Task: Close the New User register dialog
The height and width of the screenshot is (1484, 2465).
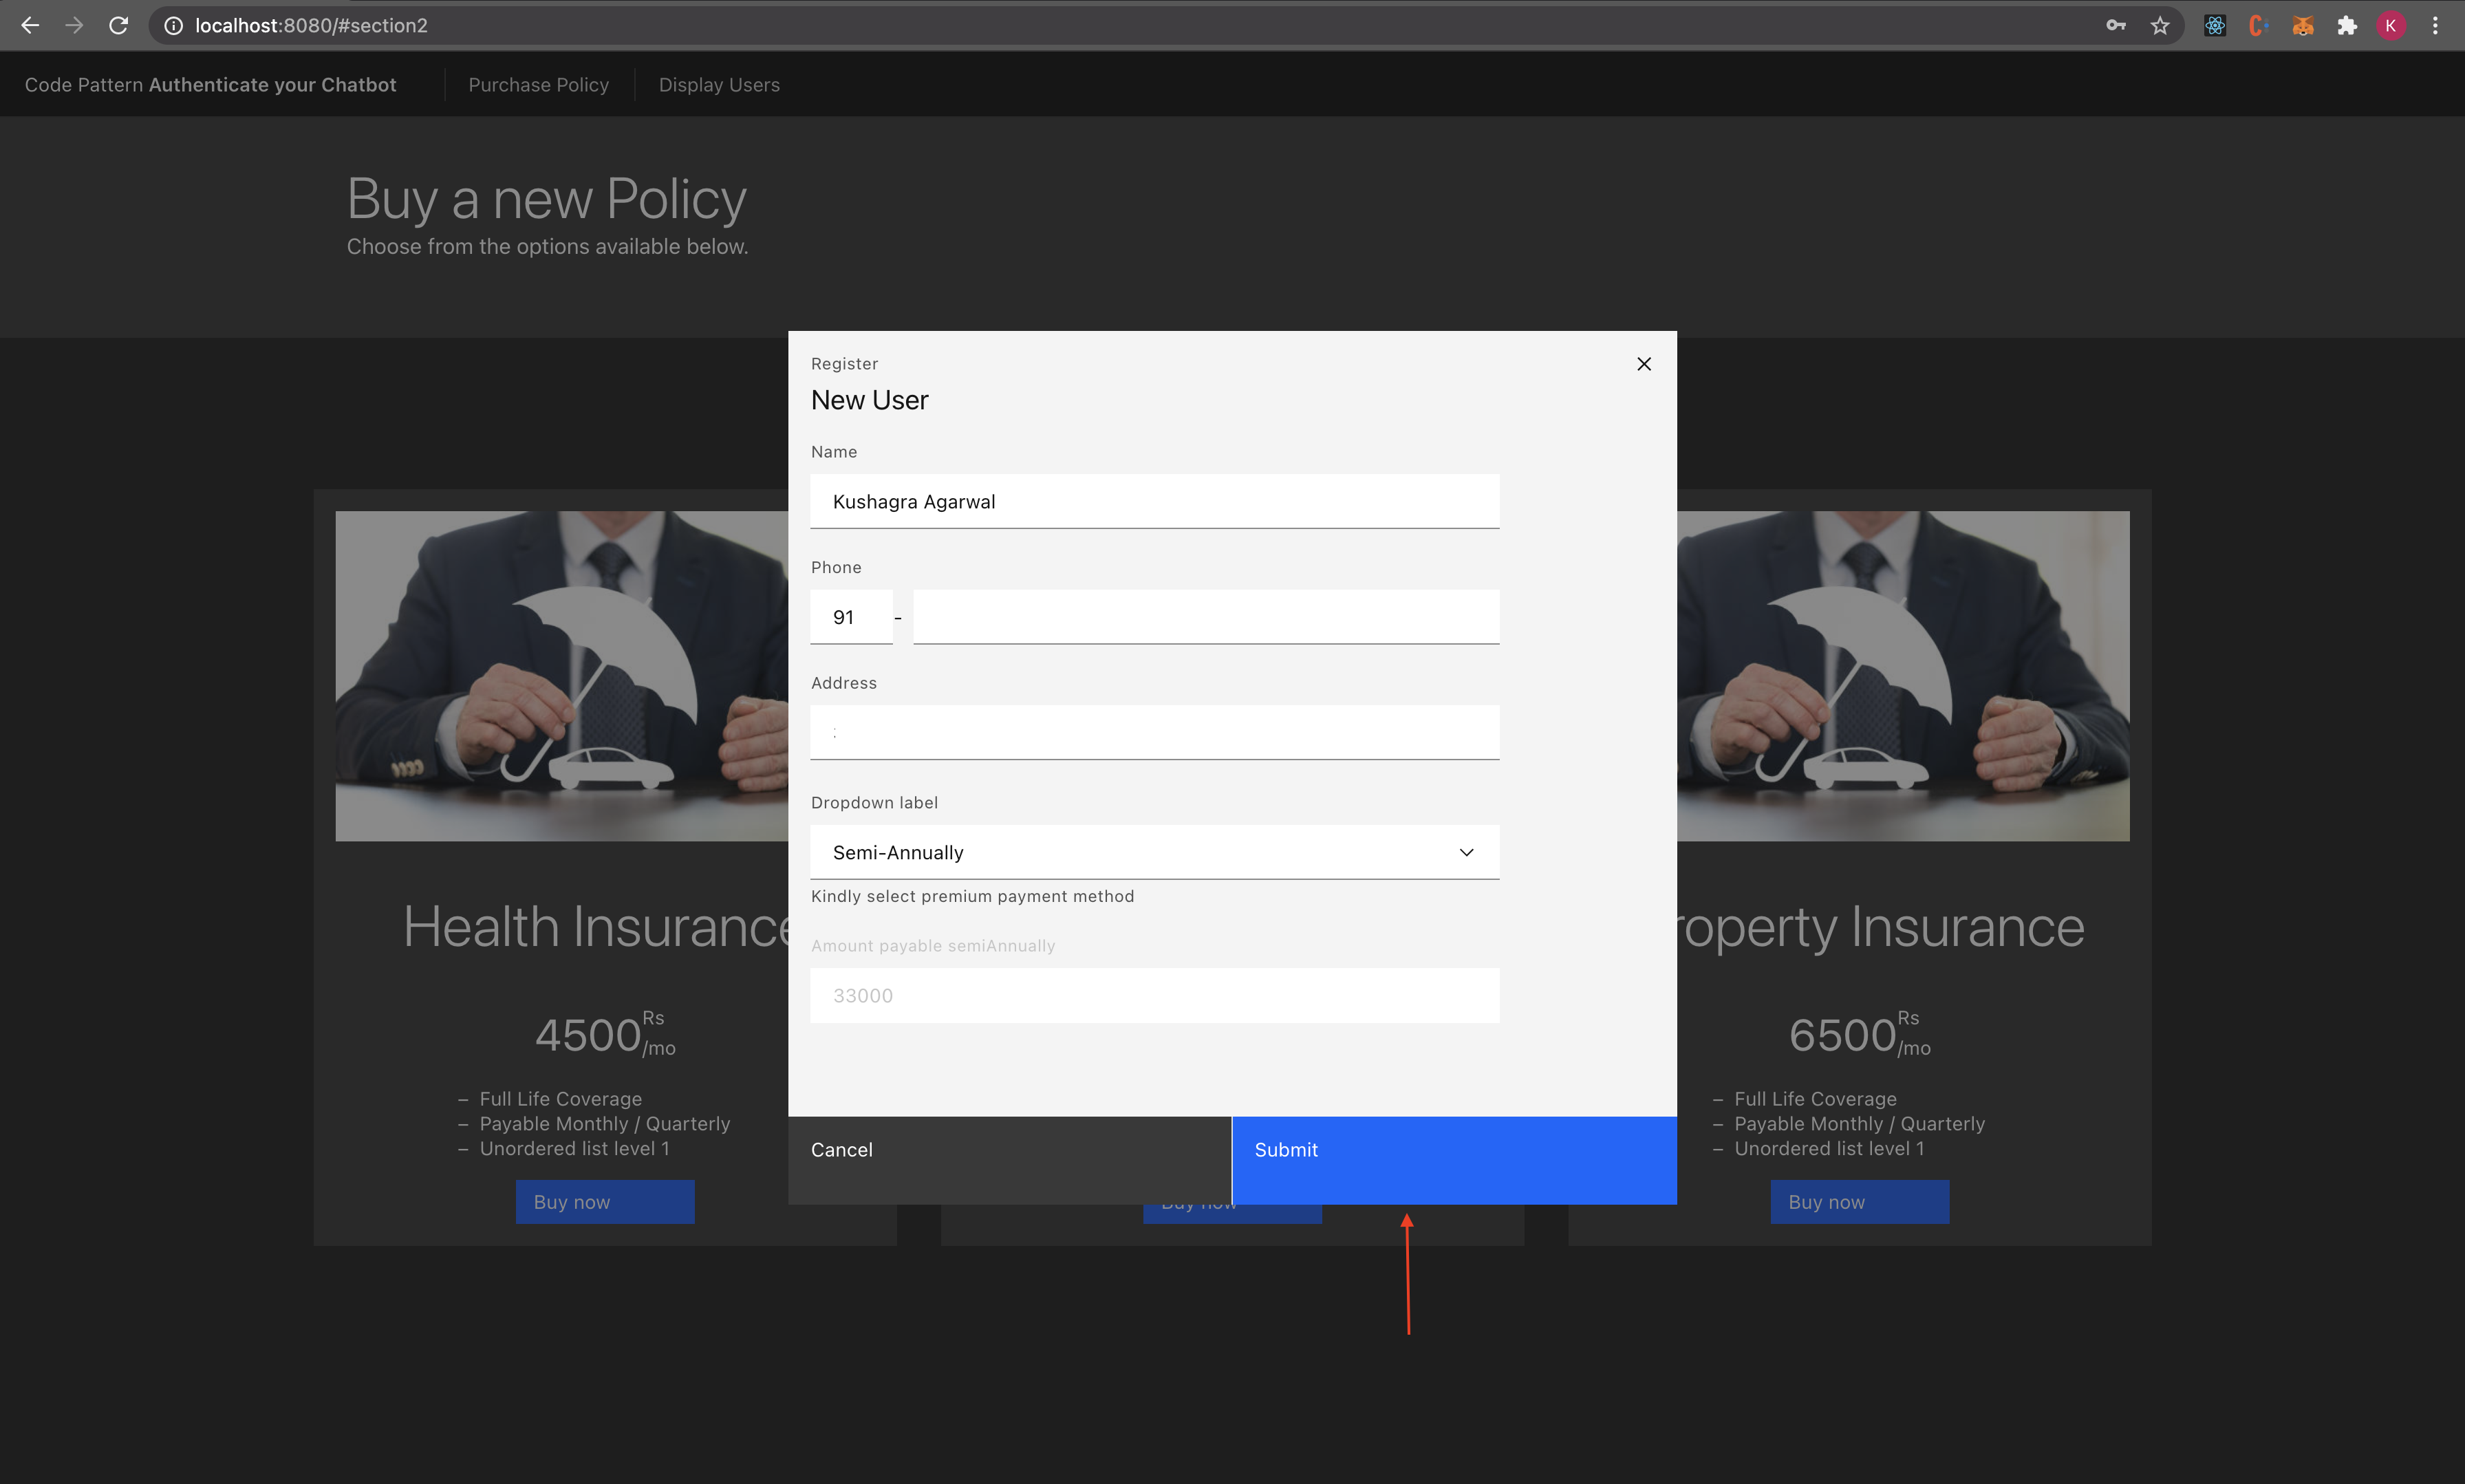Action: (1643, 364)
